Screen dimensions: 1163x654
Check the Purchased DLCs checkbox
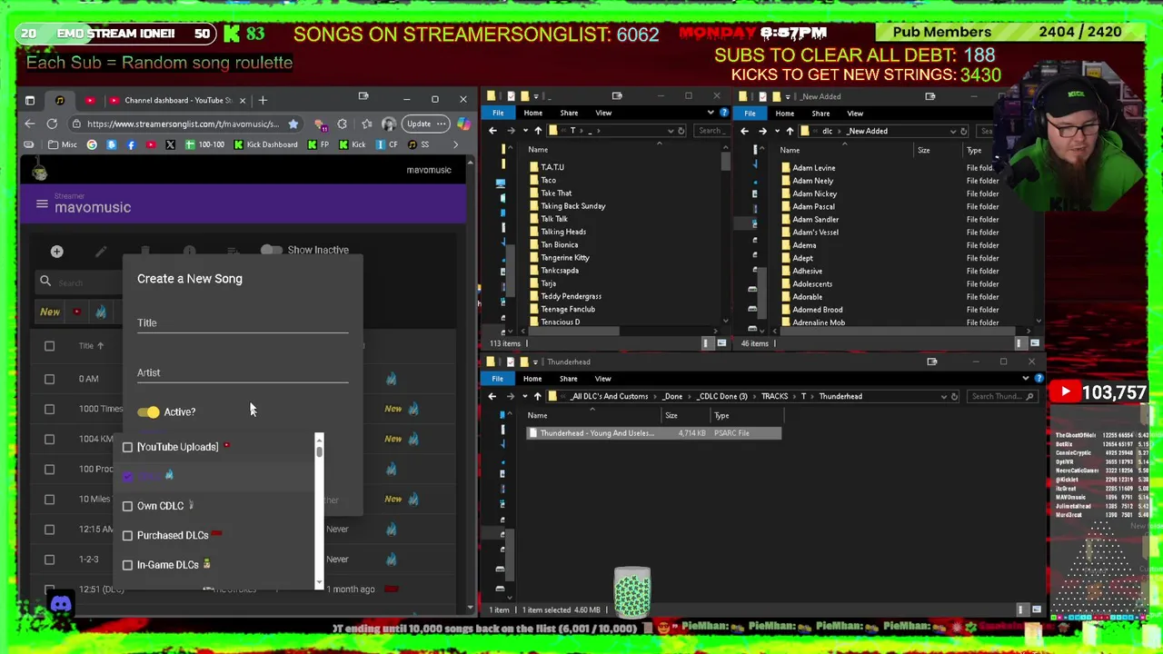(x=127, y=536)
